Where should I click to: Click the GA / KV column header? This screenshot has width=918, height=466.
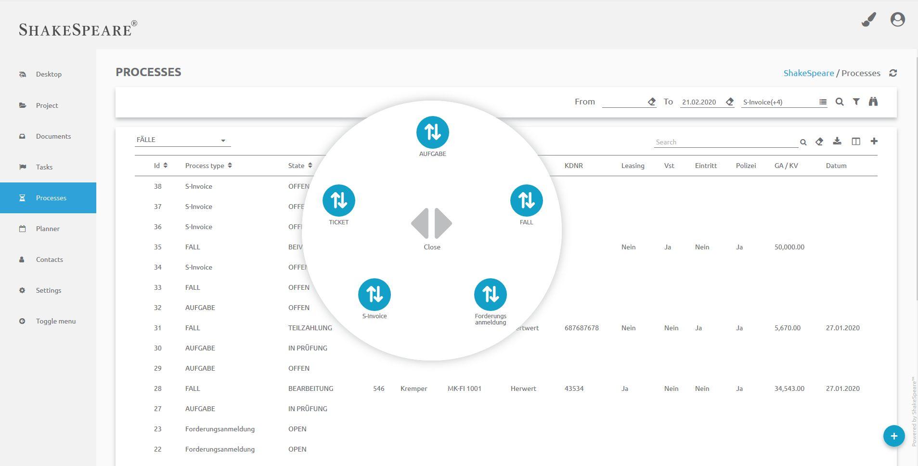(x=786, y=166)
